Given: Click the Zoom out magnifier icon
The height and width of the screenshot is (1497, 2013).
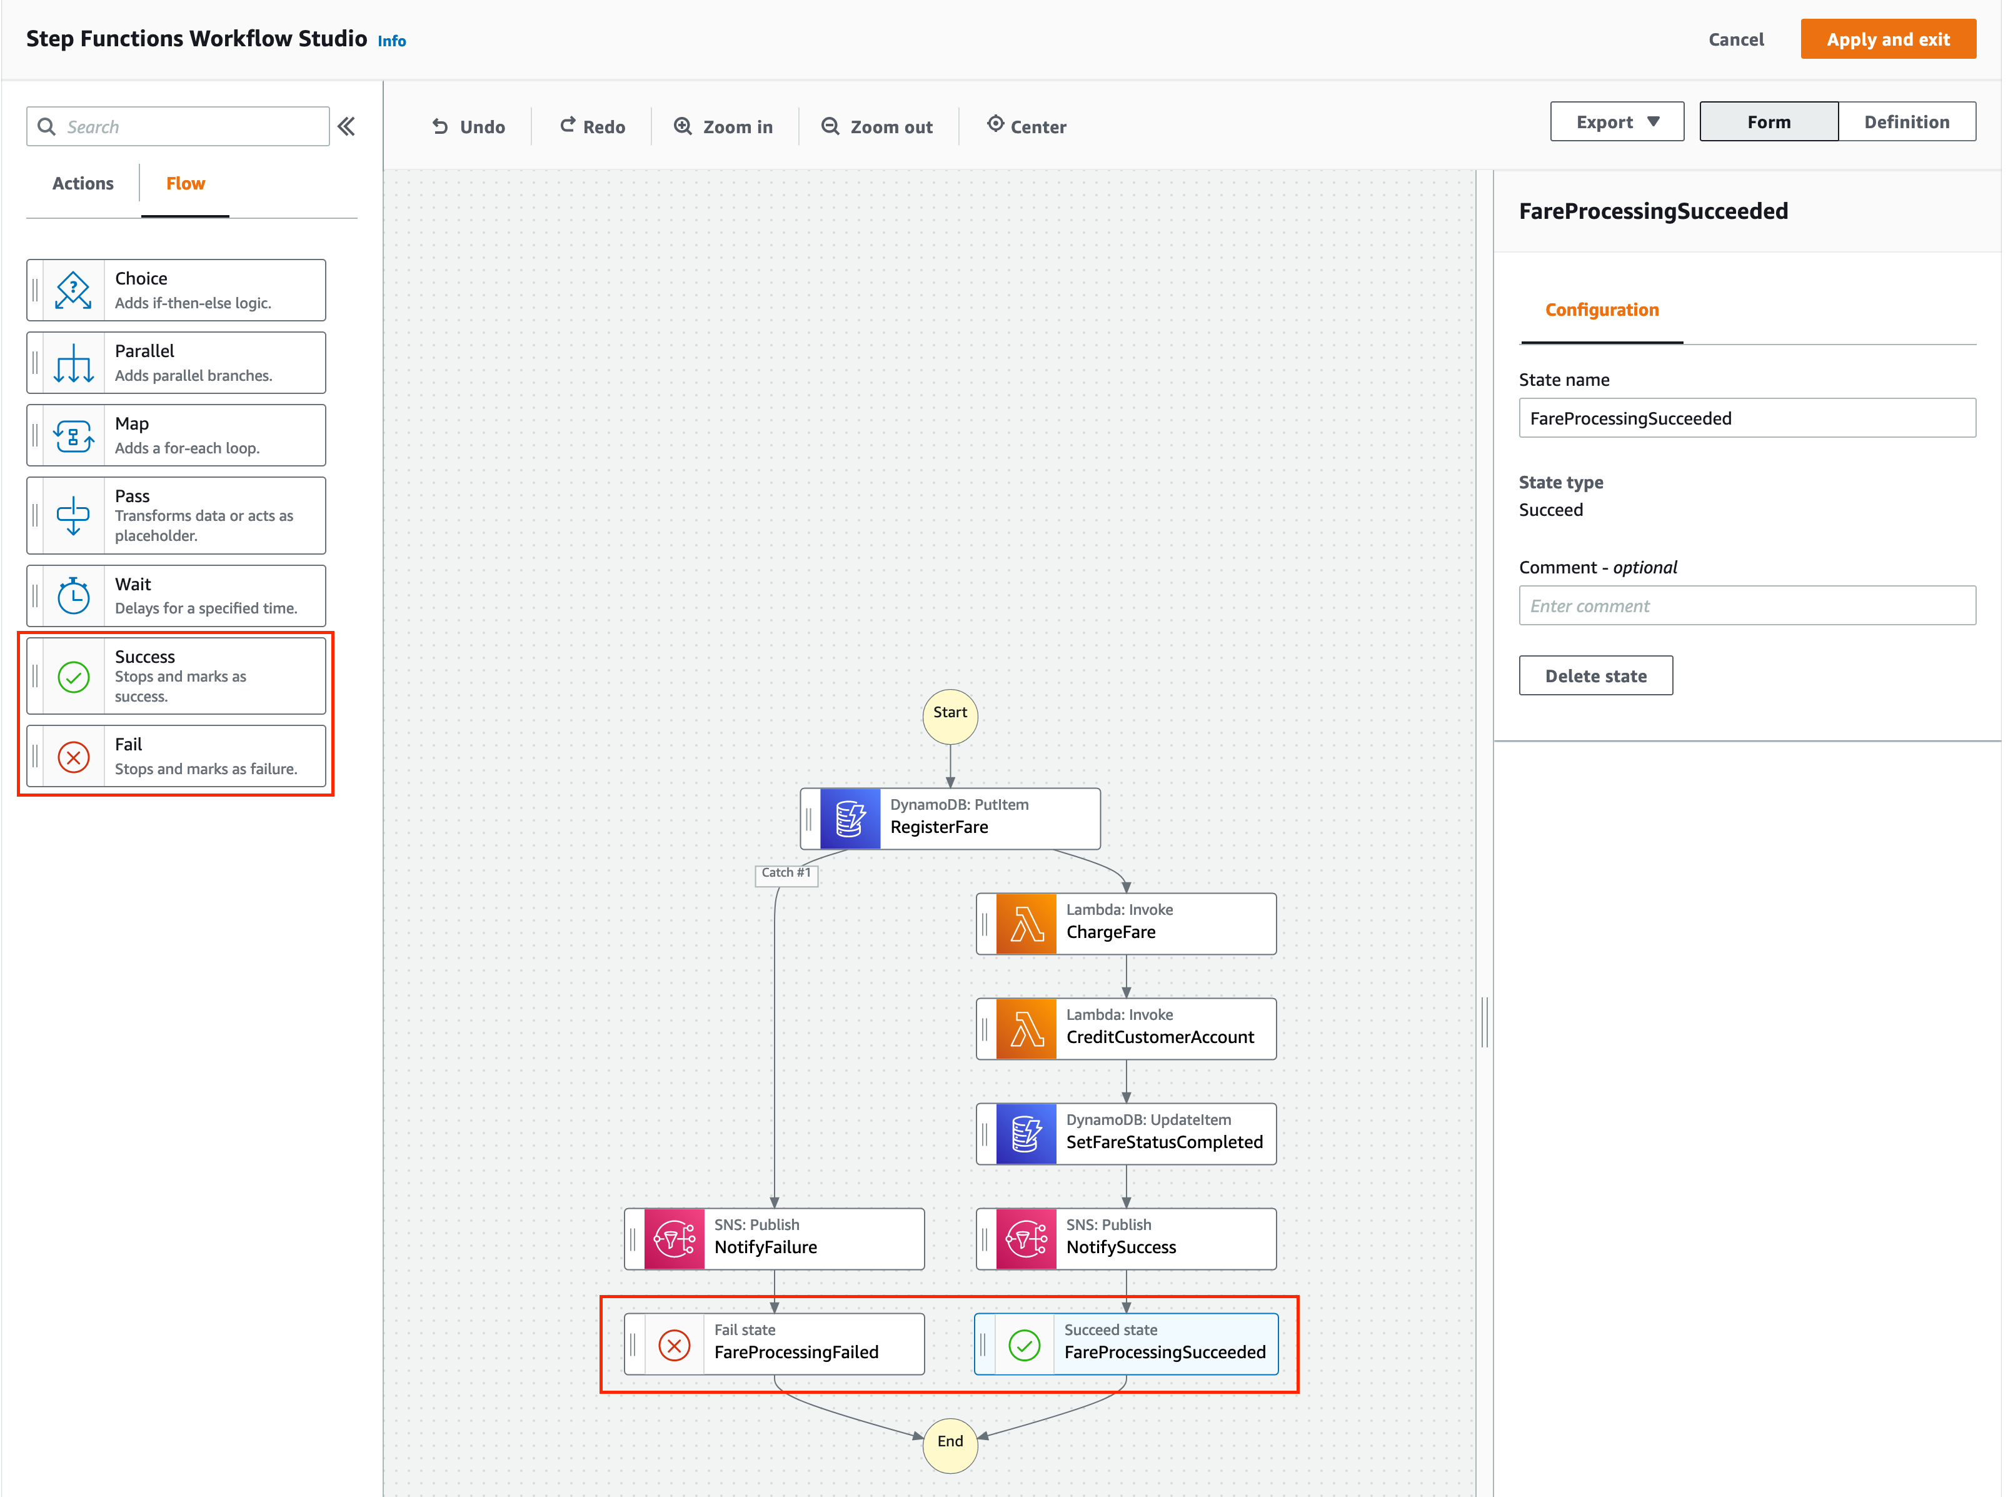Looking at the screenshot, I should (x=830, y=126).
